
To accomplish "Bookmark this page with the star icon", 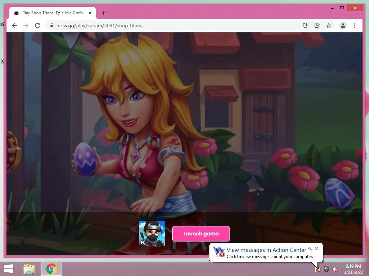I will point(329,26).
